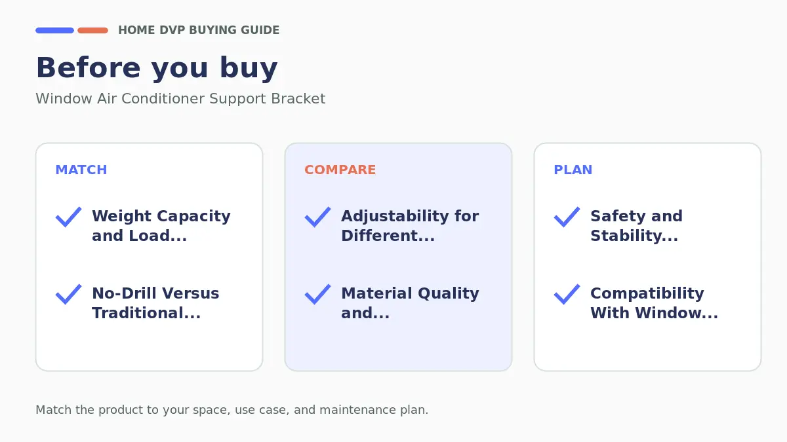Select the PLAN card heading

tap(573, 170)
